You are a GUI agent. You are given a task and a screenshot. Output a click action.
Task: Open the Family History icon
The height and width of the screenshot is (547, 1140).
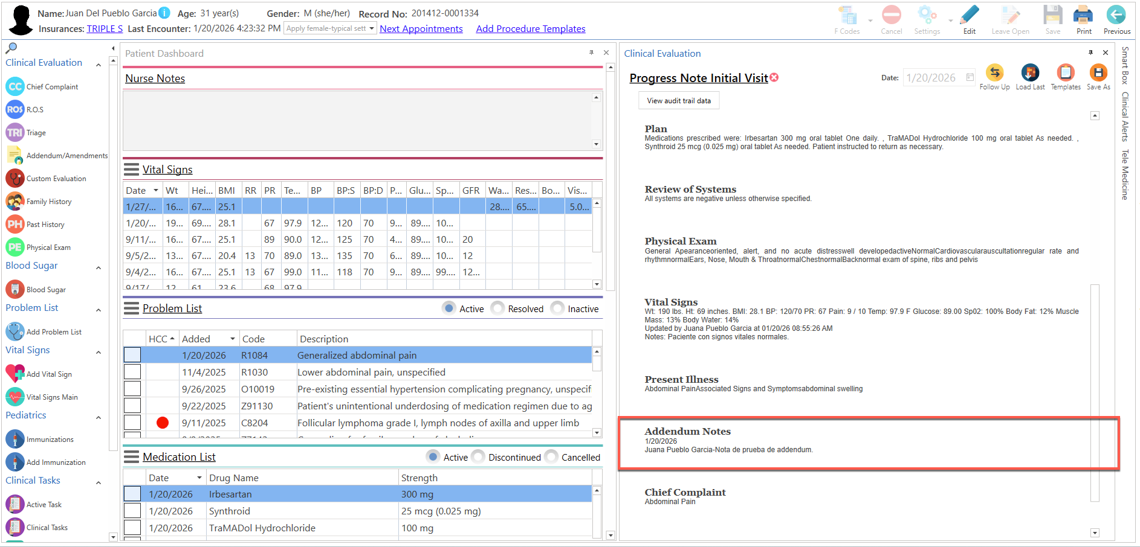click(x=15, y=201)
